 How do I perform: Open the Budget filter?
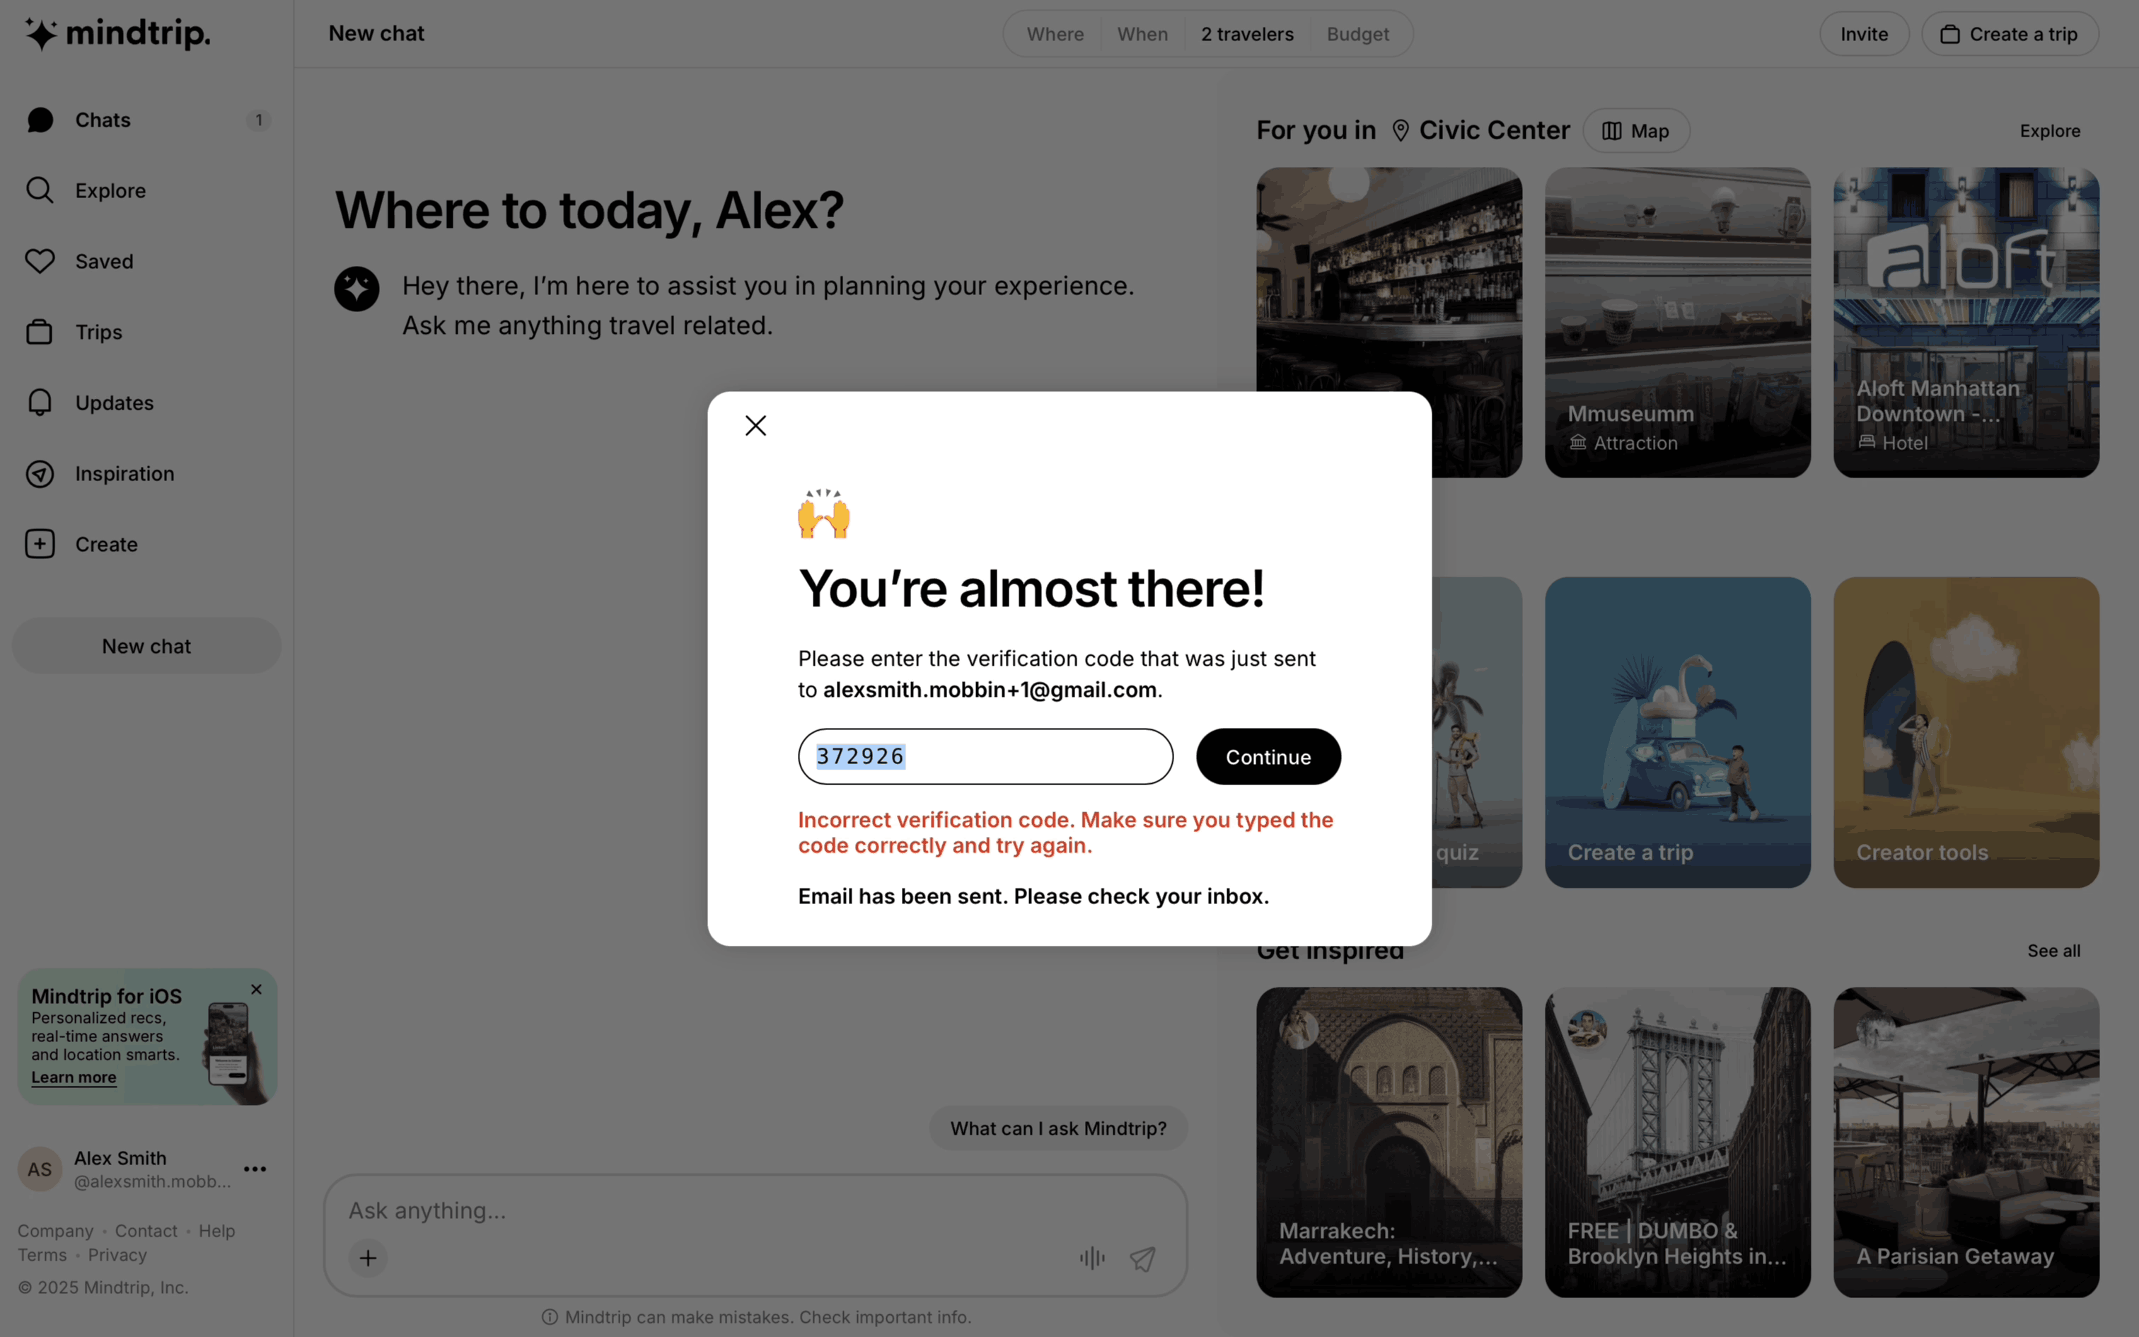pyautogui.click(x=1357, y=34)
